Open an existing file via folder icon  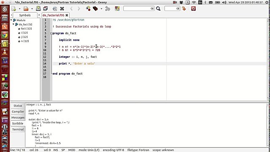point(26,8)
